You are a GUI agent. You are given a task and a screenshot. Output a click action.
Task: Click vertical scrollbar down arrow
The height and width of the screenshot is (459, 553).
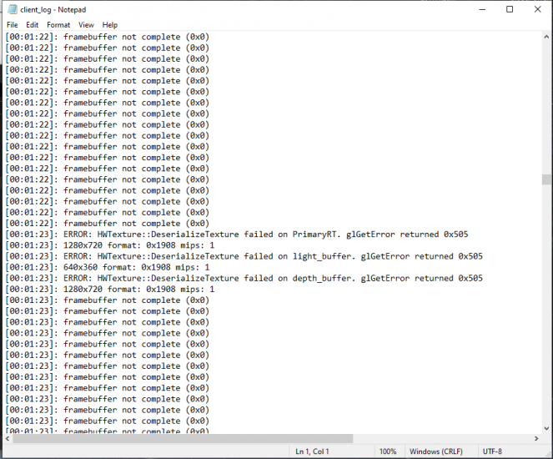point(546,429)
